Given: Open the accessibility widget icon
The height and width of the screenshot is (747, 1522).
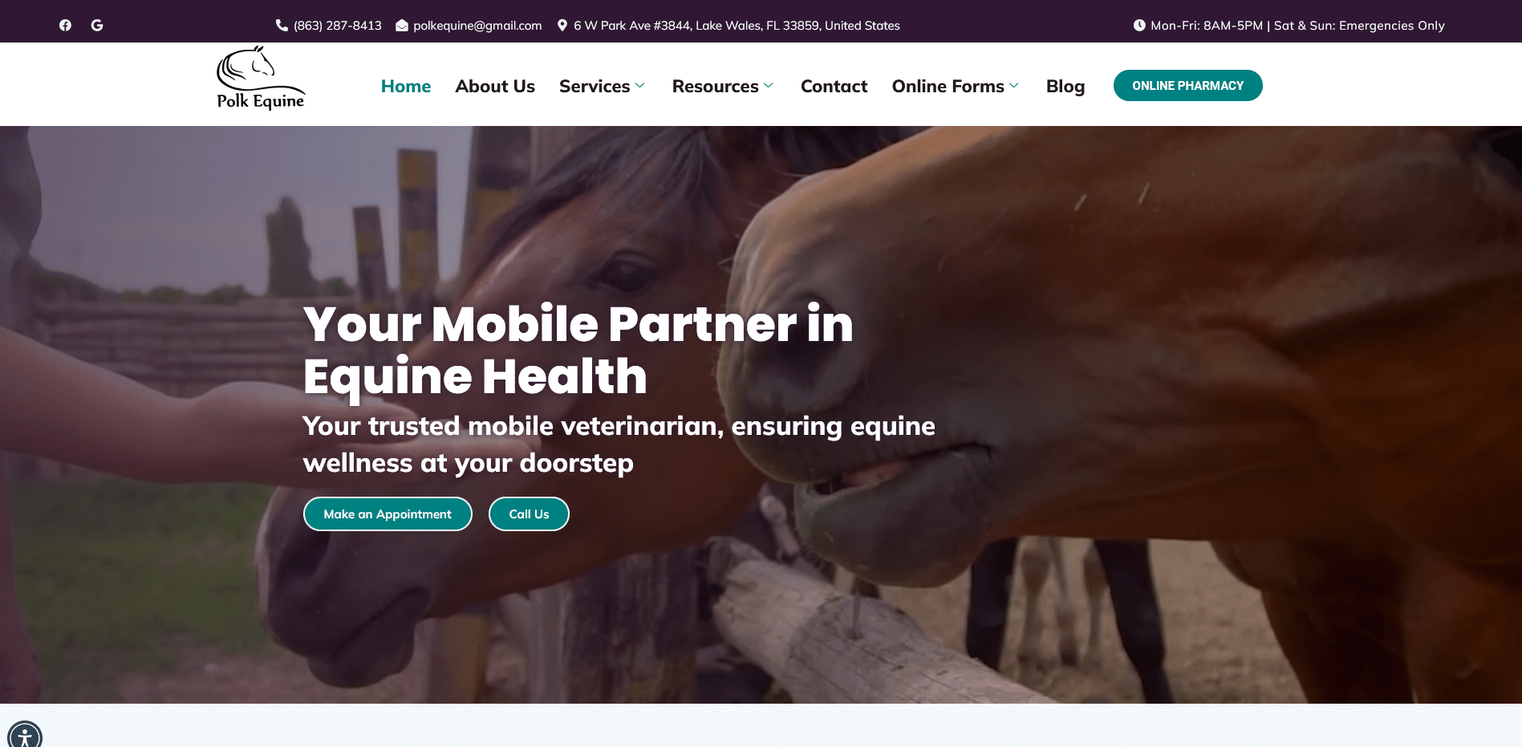Looking at the screenshot, I should click(x=25, y=735).
